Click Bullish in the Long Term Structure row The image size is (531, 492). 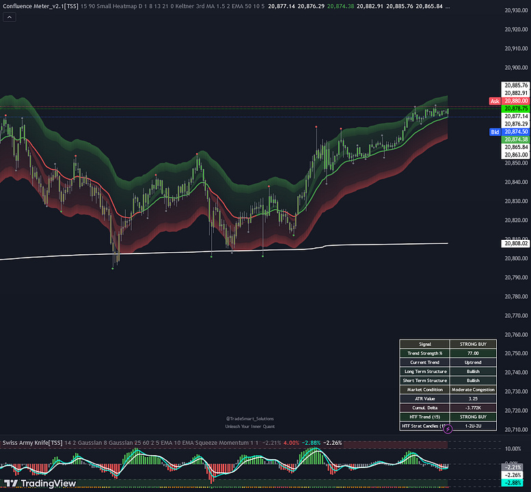pyautogui.click(x=473, y=372)
